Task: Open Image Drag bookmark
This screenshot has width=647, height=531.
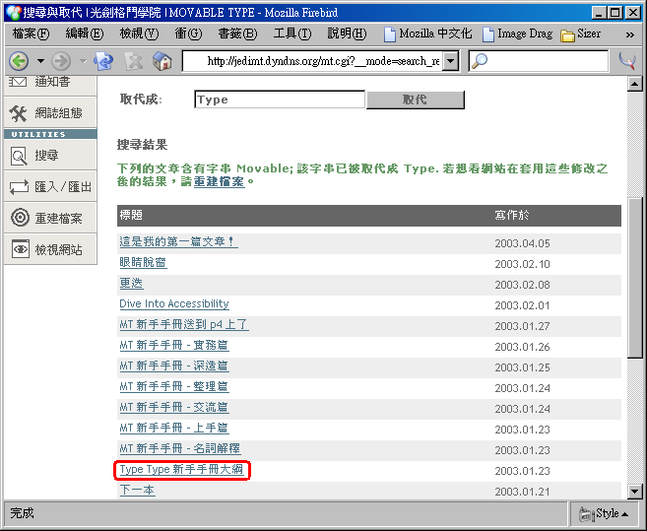Action: (x=517, y=33)
